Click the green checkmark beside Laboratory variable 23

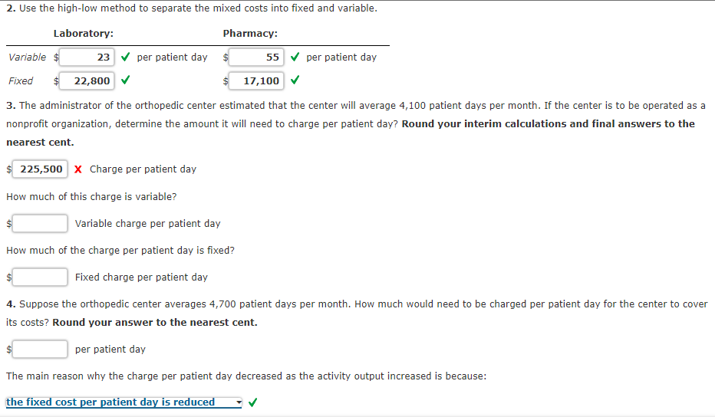pos(125,57)
